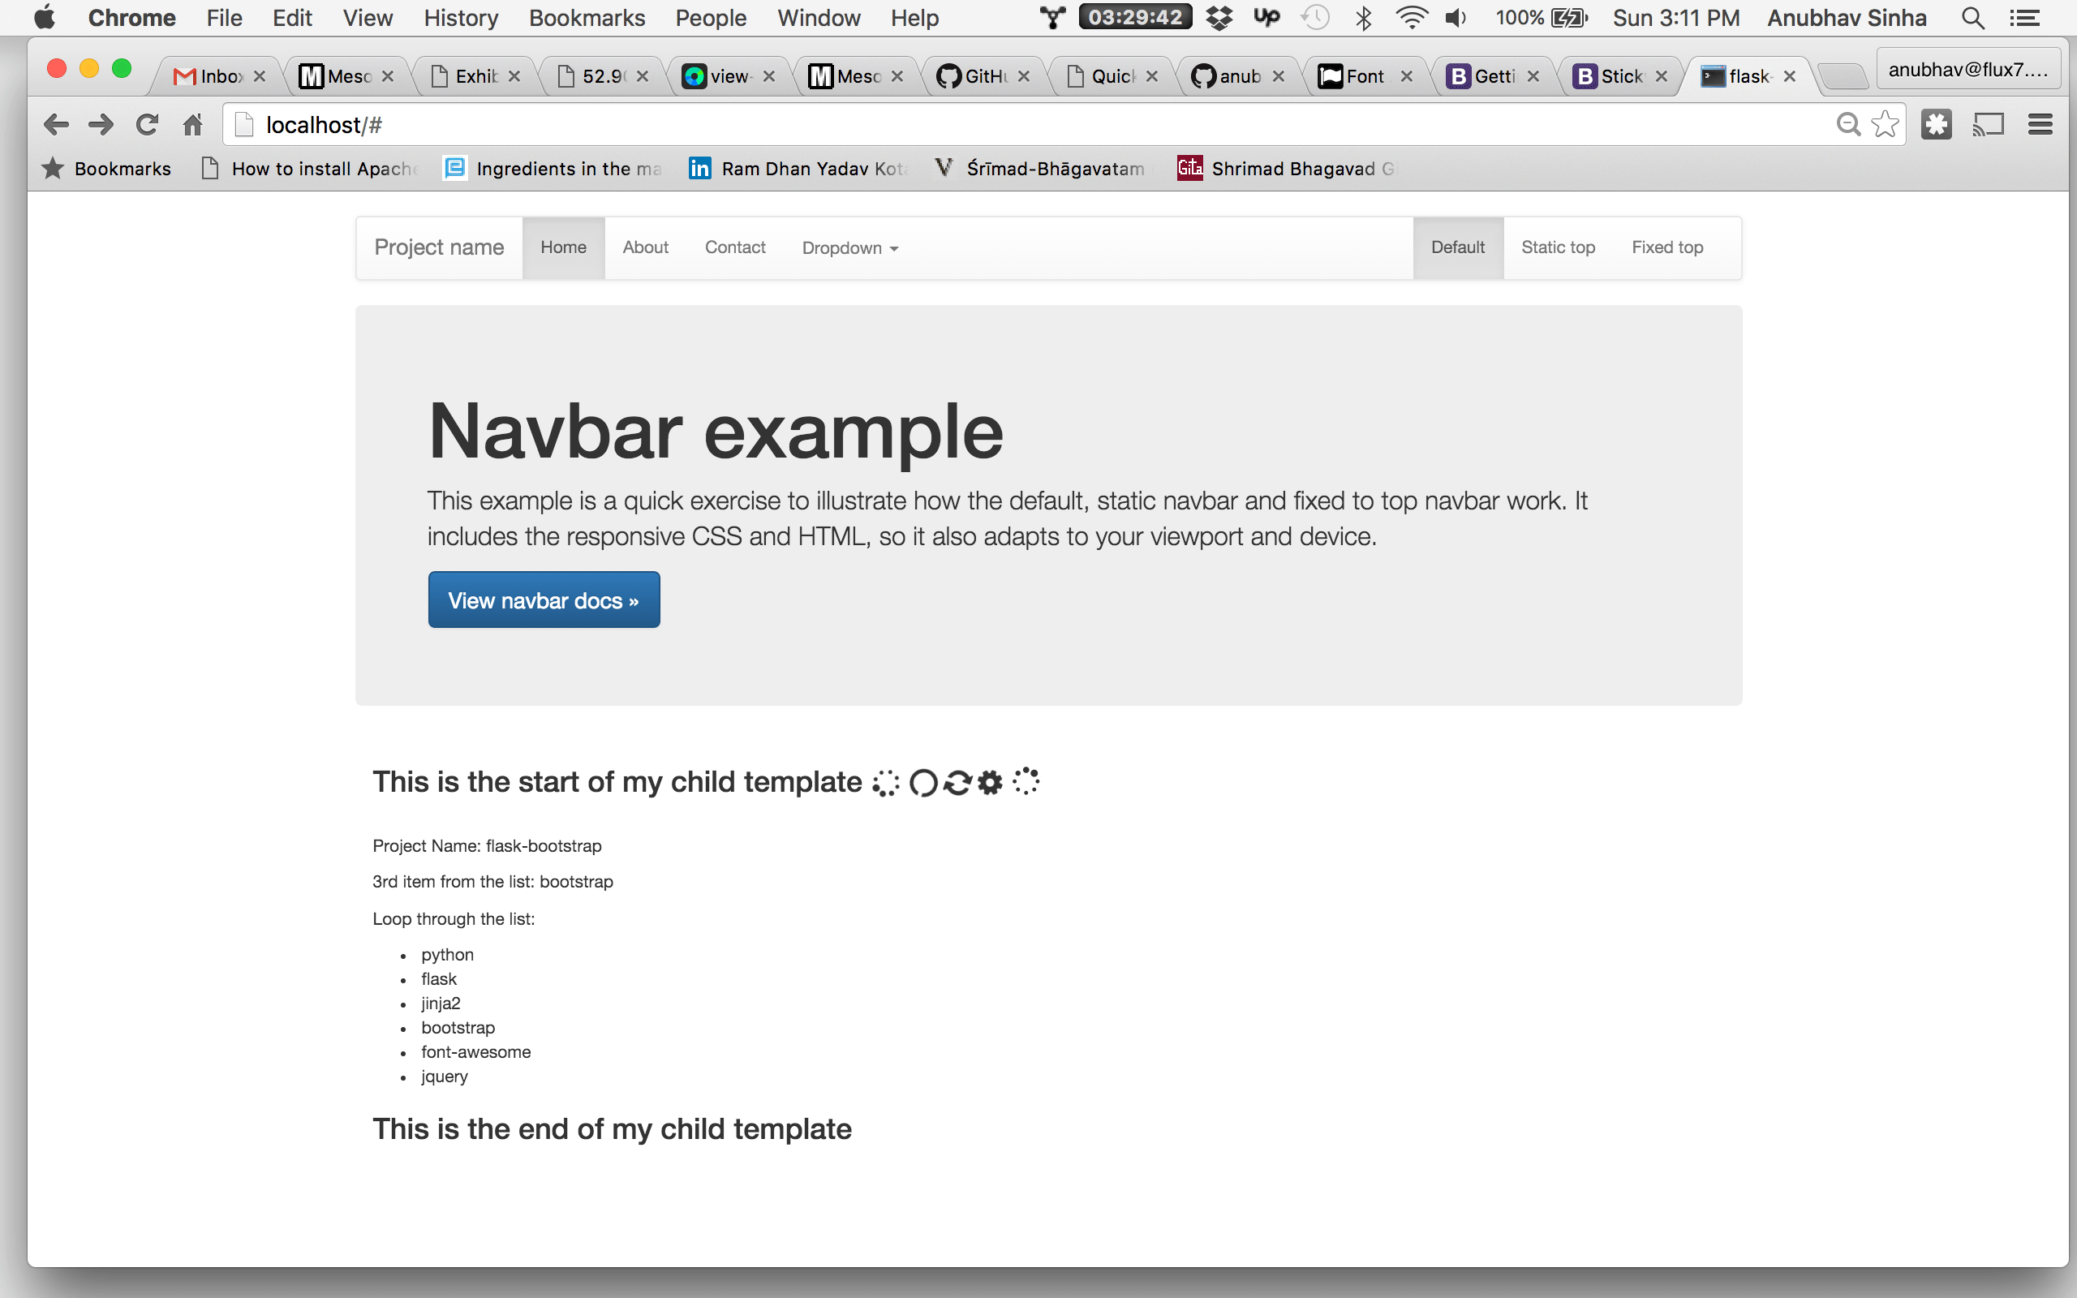Click the gear icon beside child template heading
This screenshot has height=1298, width=2077.
(x=991, y=782)
